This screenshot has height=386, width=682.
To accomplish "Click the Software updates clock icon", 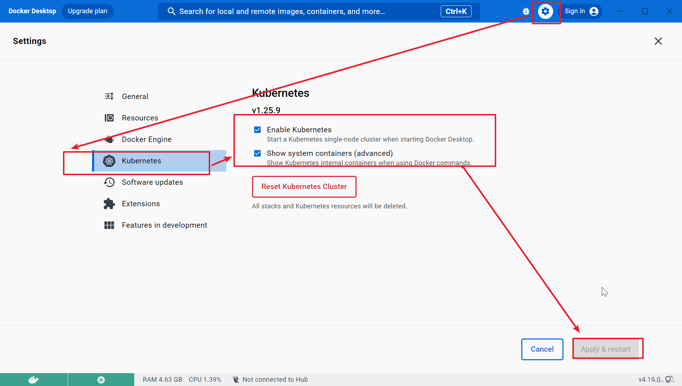I will (x=109, y=182).
